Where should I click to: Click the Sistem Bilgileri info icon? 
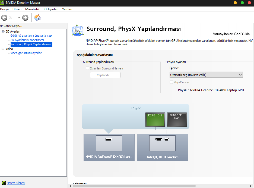click(x=4, y=183)
